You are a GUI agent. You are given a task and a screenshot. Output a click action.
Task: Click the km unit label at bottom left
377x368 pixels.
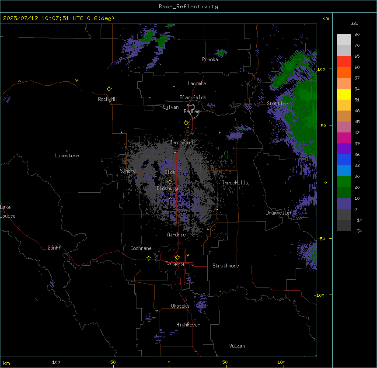click(7, 363)
